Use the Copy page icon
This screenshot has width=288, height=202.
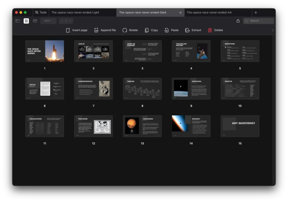(146, 30)
